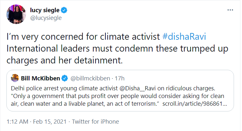242x131 pixels.
Task: Open the scroll.in article link
Action: [195, 104]
